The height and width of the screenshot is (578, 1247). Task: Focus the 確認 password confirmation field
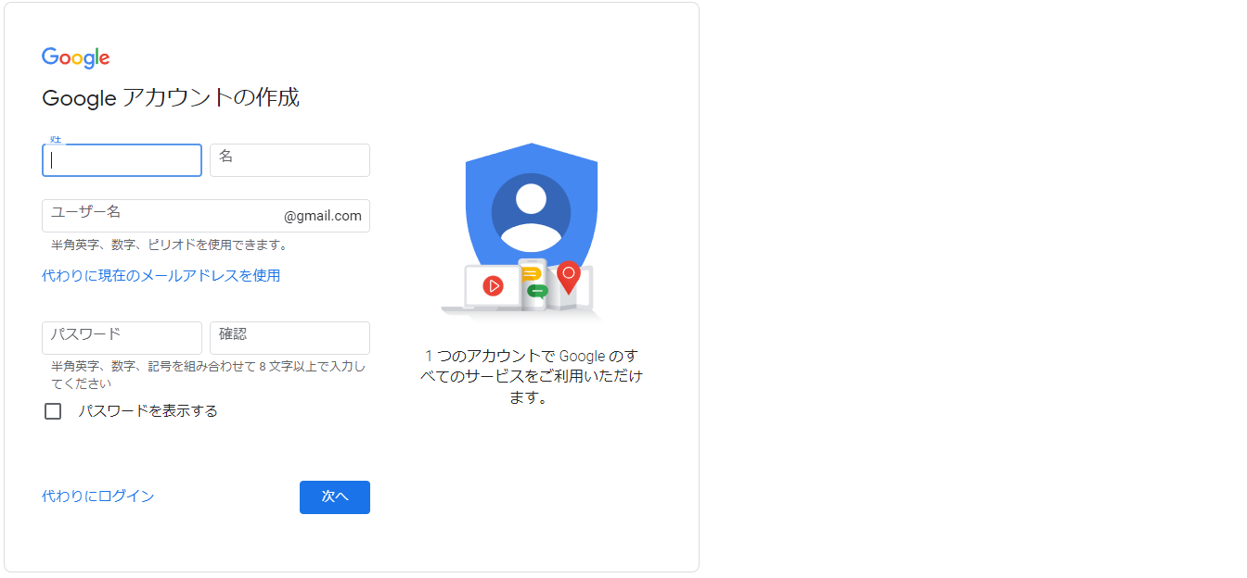coord(289,338)
